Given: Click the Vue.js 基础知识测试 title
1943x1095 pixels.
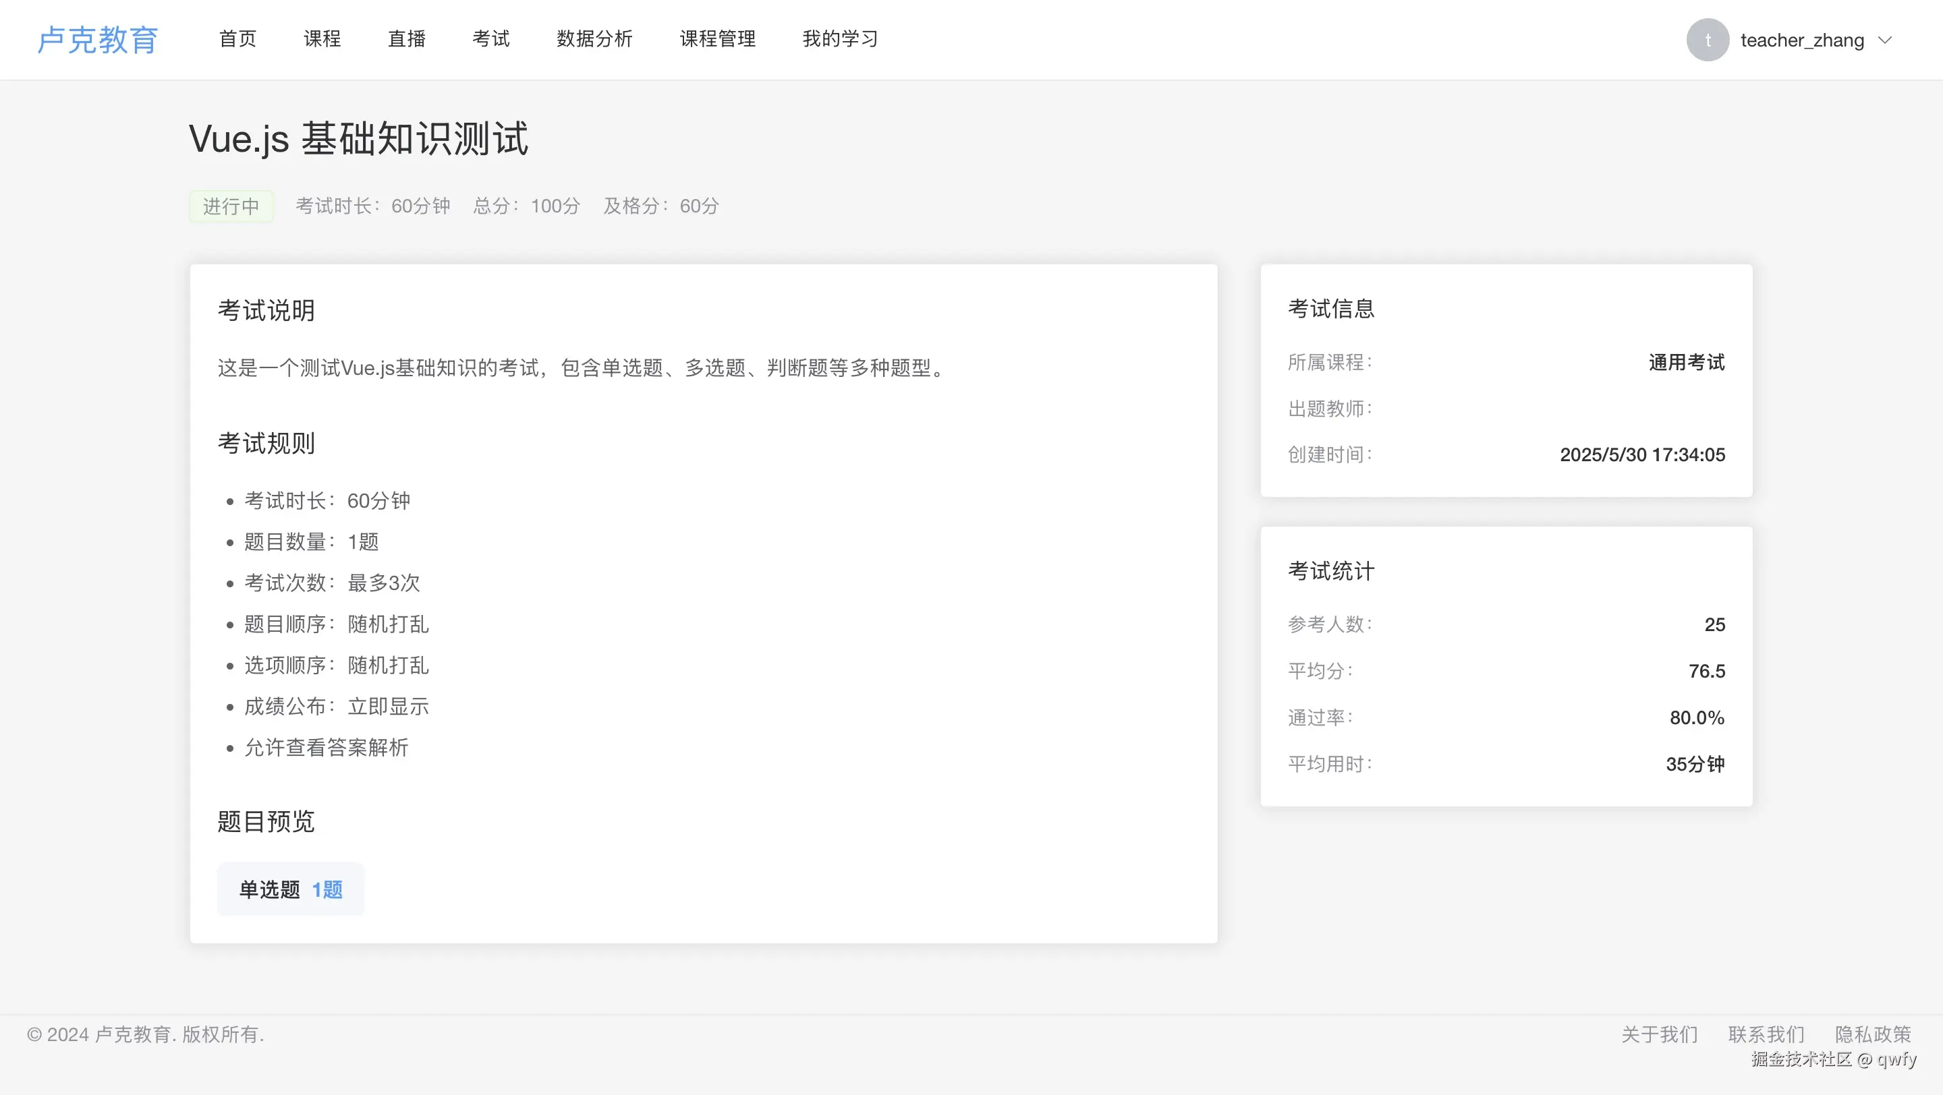Looking at the screenshot, I should 358,139.
